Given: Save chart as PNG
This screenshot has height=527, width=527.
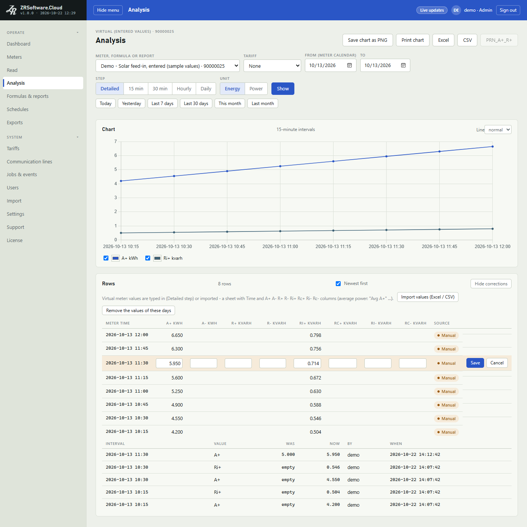Looking at the screenshot, I should (367, 40).
